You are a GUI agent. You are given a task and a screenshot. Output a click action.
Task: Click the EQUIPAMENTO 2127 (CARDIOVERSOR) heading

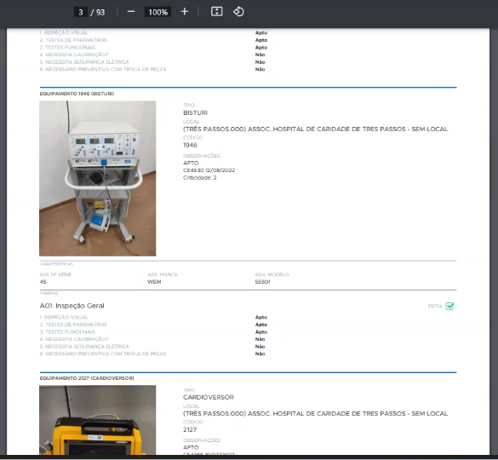coord(87,378)
